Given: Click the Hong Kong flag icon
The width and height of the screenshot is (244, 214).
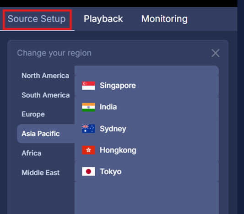Looking at the screenshot, I should tap(88, 150).
